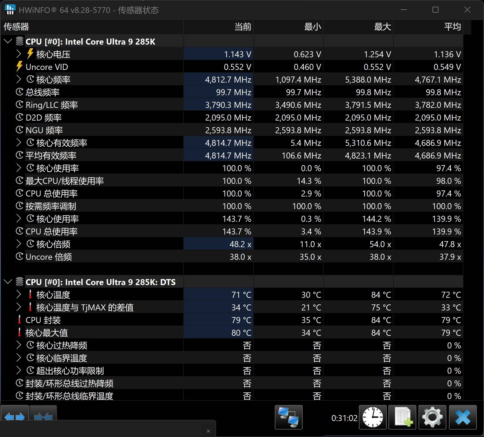
Task: Reset the elapsed time clock icon
Action: [373, 417]
